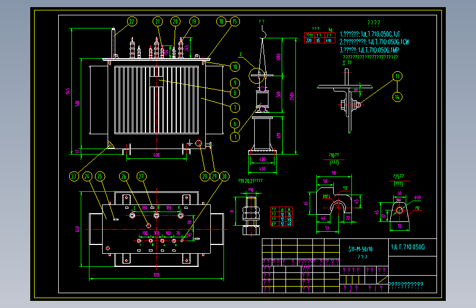Select balloon 15 at the top
476x308 pixels.
click(x=234, y=21)
